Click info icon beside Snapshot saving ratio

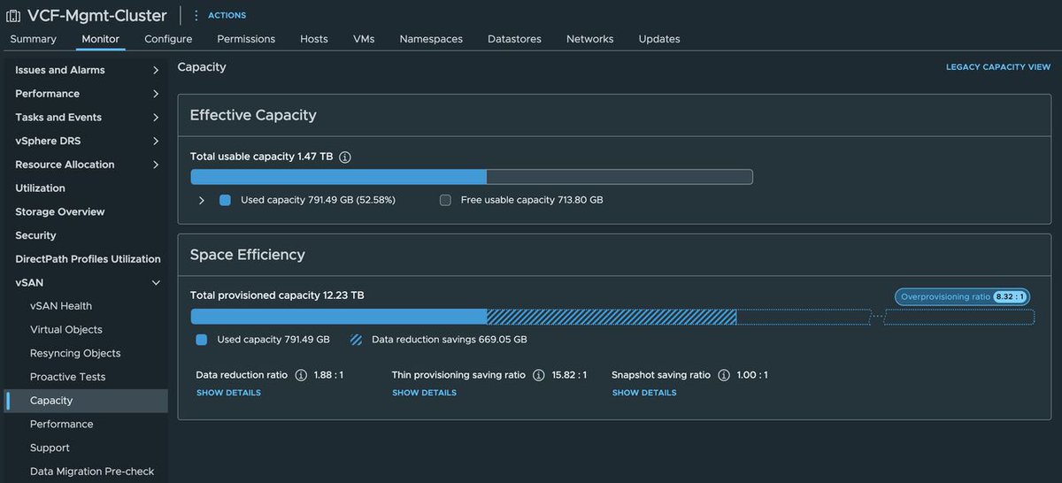click(x=724, y=375)
